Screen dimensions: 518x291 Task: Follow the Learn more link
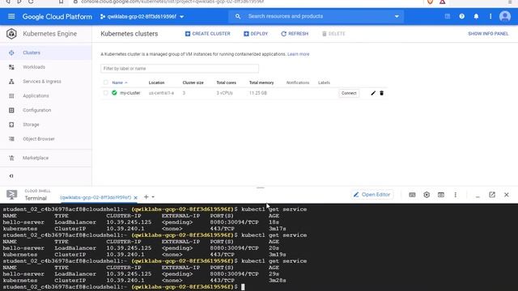pyautogui.click(x=299, y=54)
